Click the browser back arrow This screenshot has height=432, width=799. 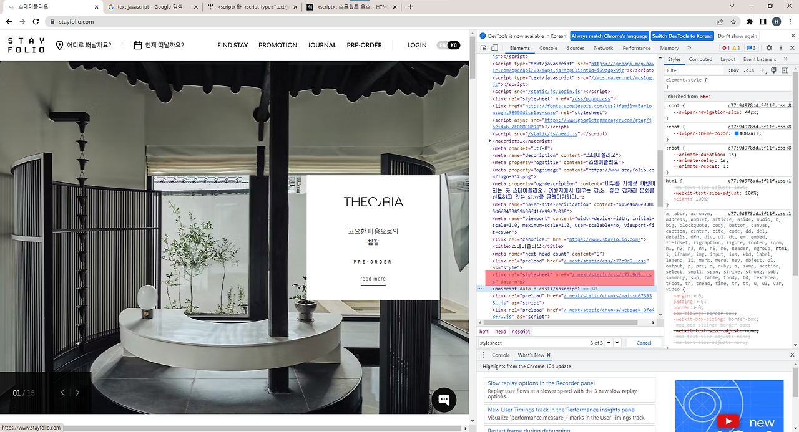[9, 21]
